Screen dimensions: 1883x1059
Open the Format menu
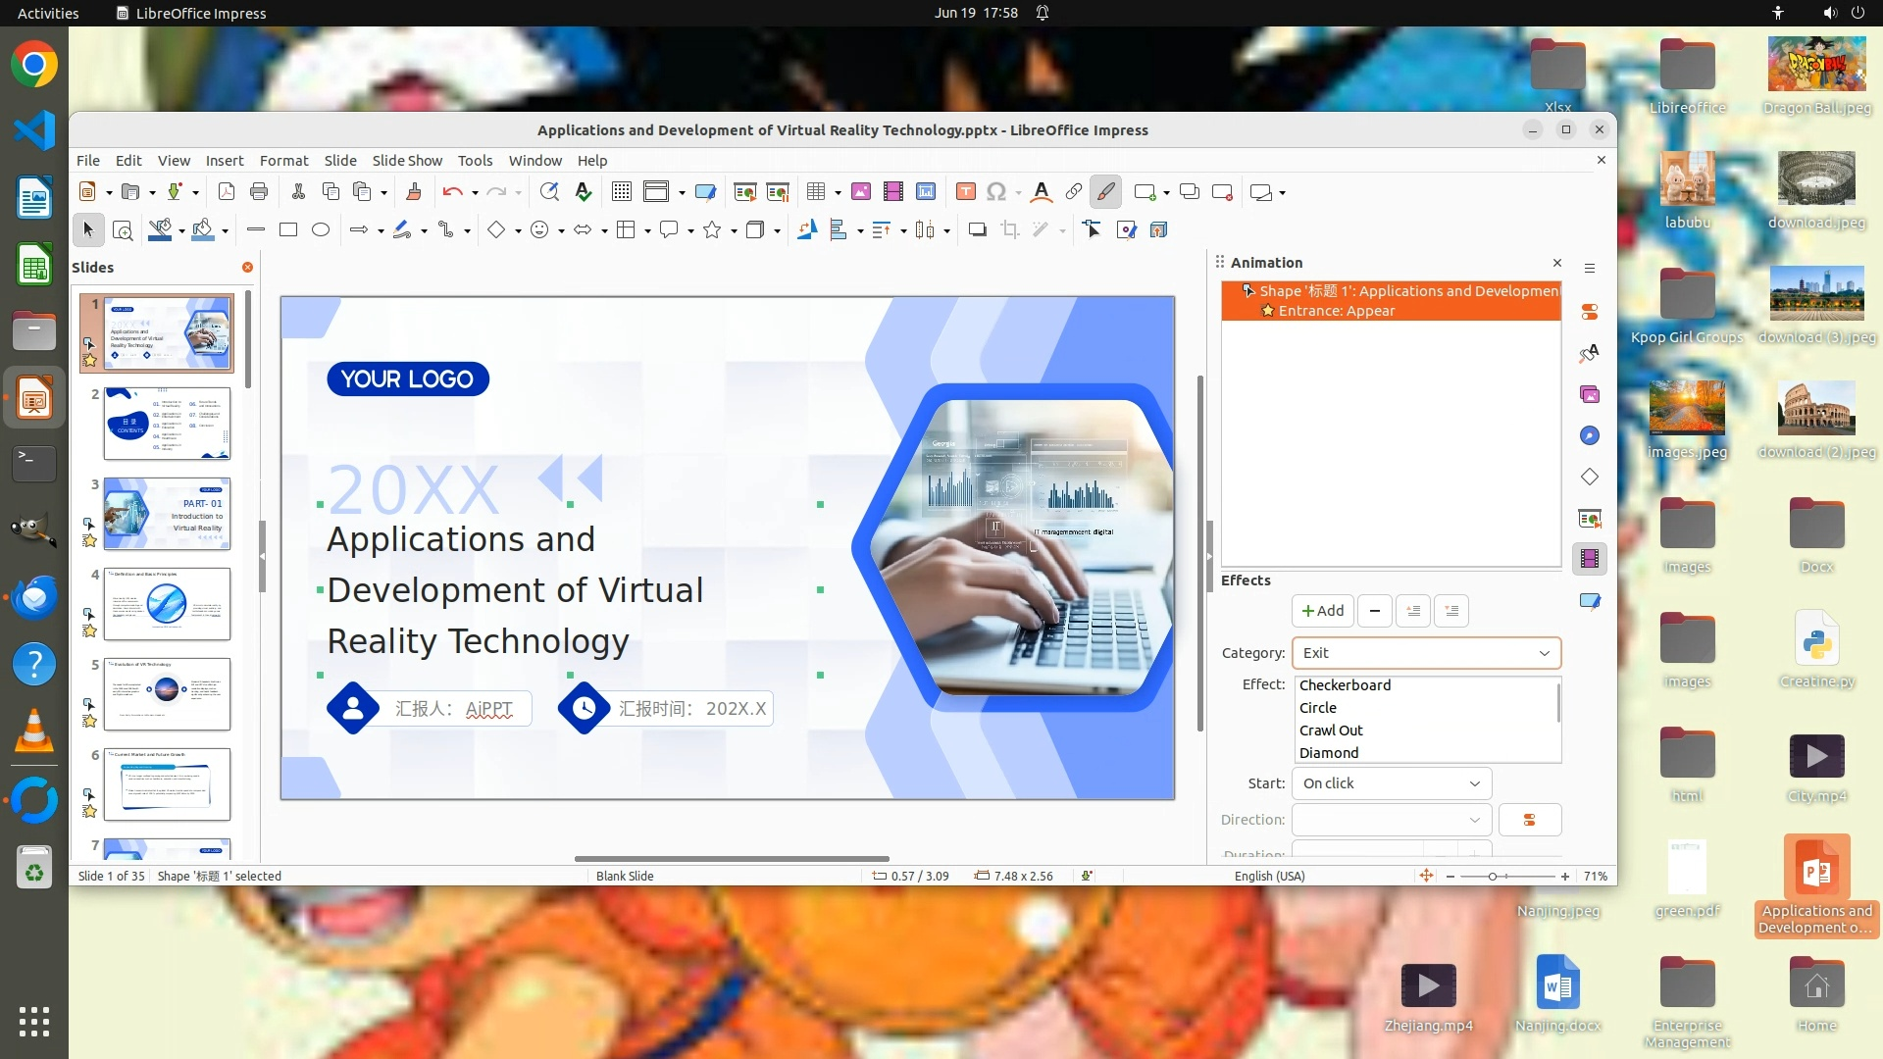pos(283,161)
